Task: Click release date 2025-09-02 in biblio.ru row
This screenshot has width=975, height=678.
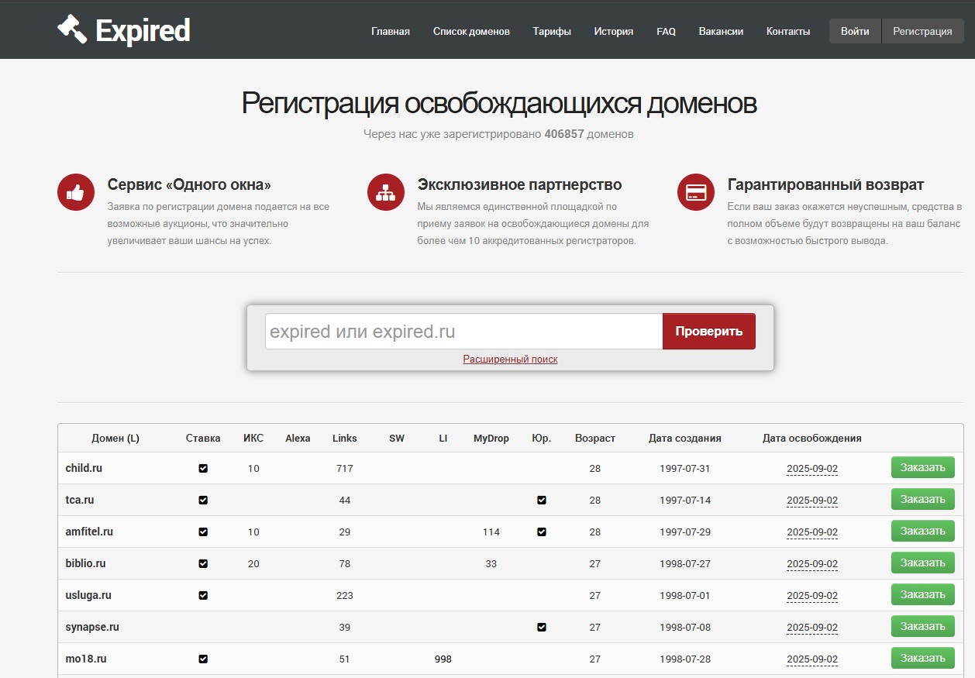Action: pos(812,564)
